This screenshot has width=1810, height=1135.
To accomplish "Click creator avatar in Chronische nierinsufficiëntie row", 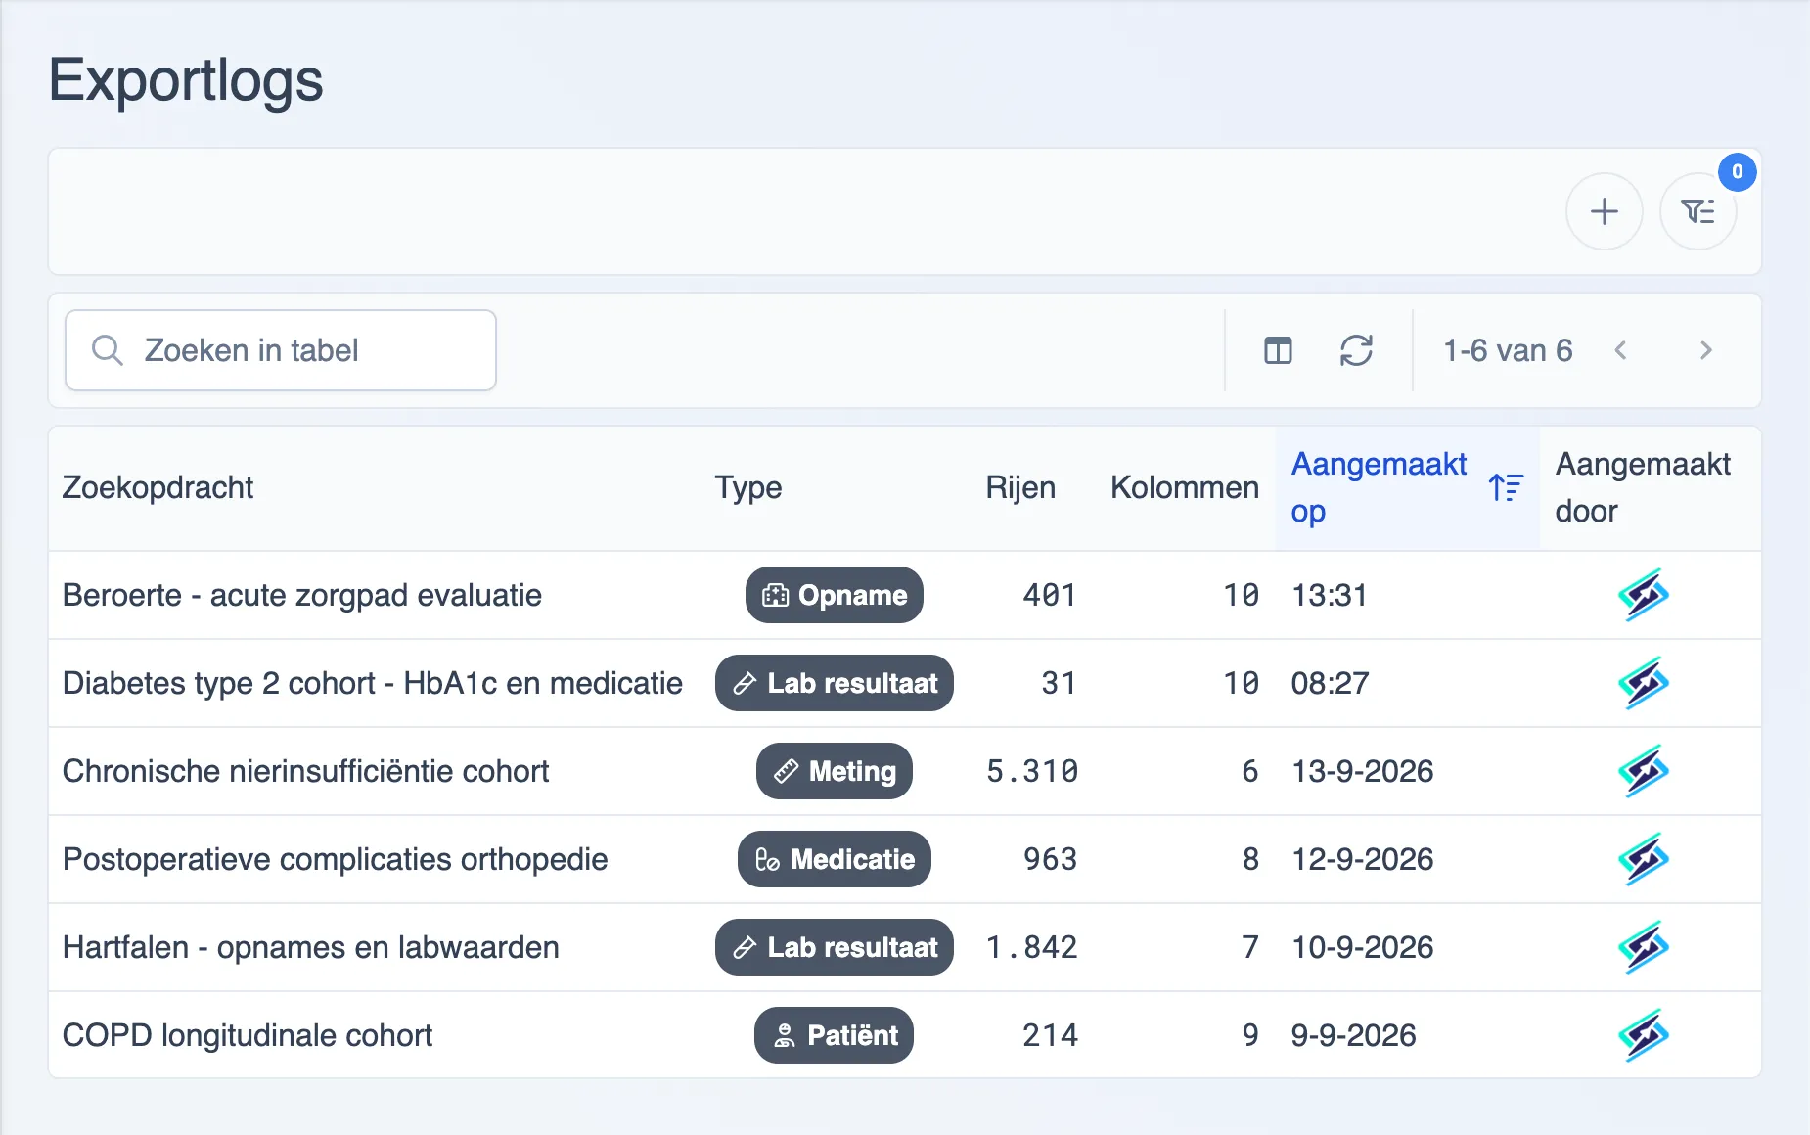I will click(1644, 771).
